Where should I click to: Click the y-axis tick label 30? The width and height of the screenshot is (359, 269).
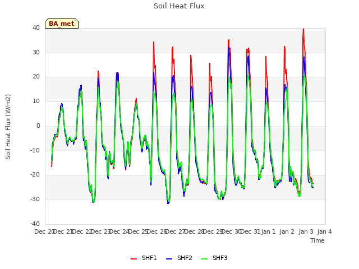[36, 52]
